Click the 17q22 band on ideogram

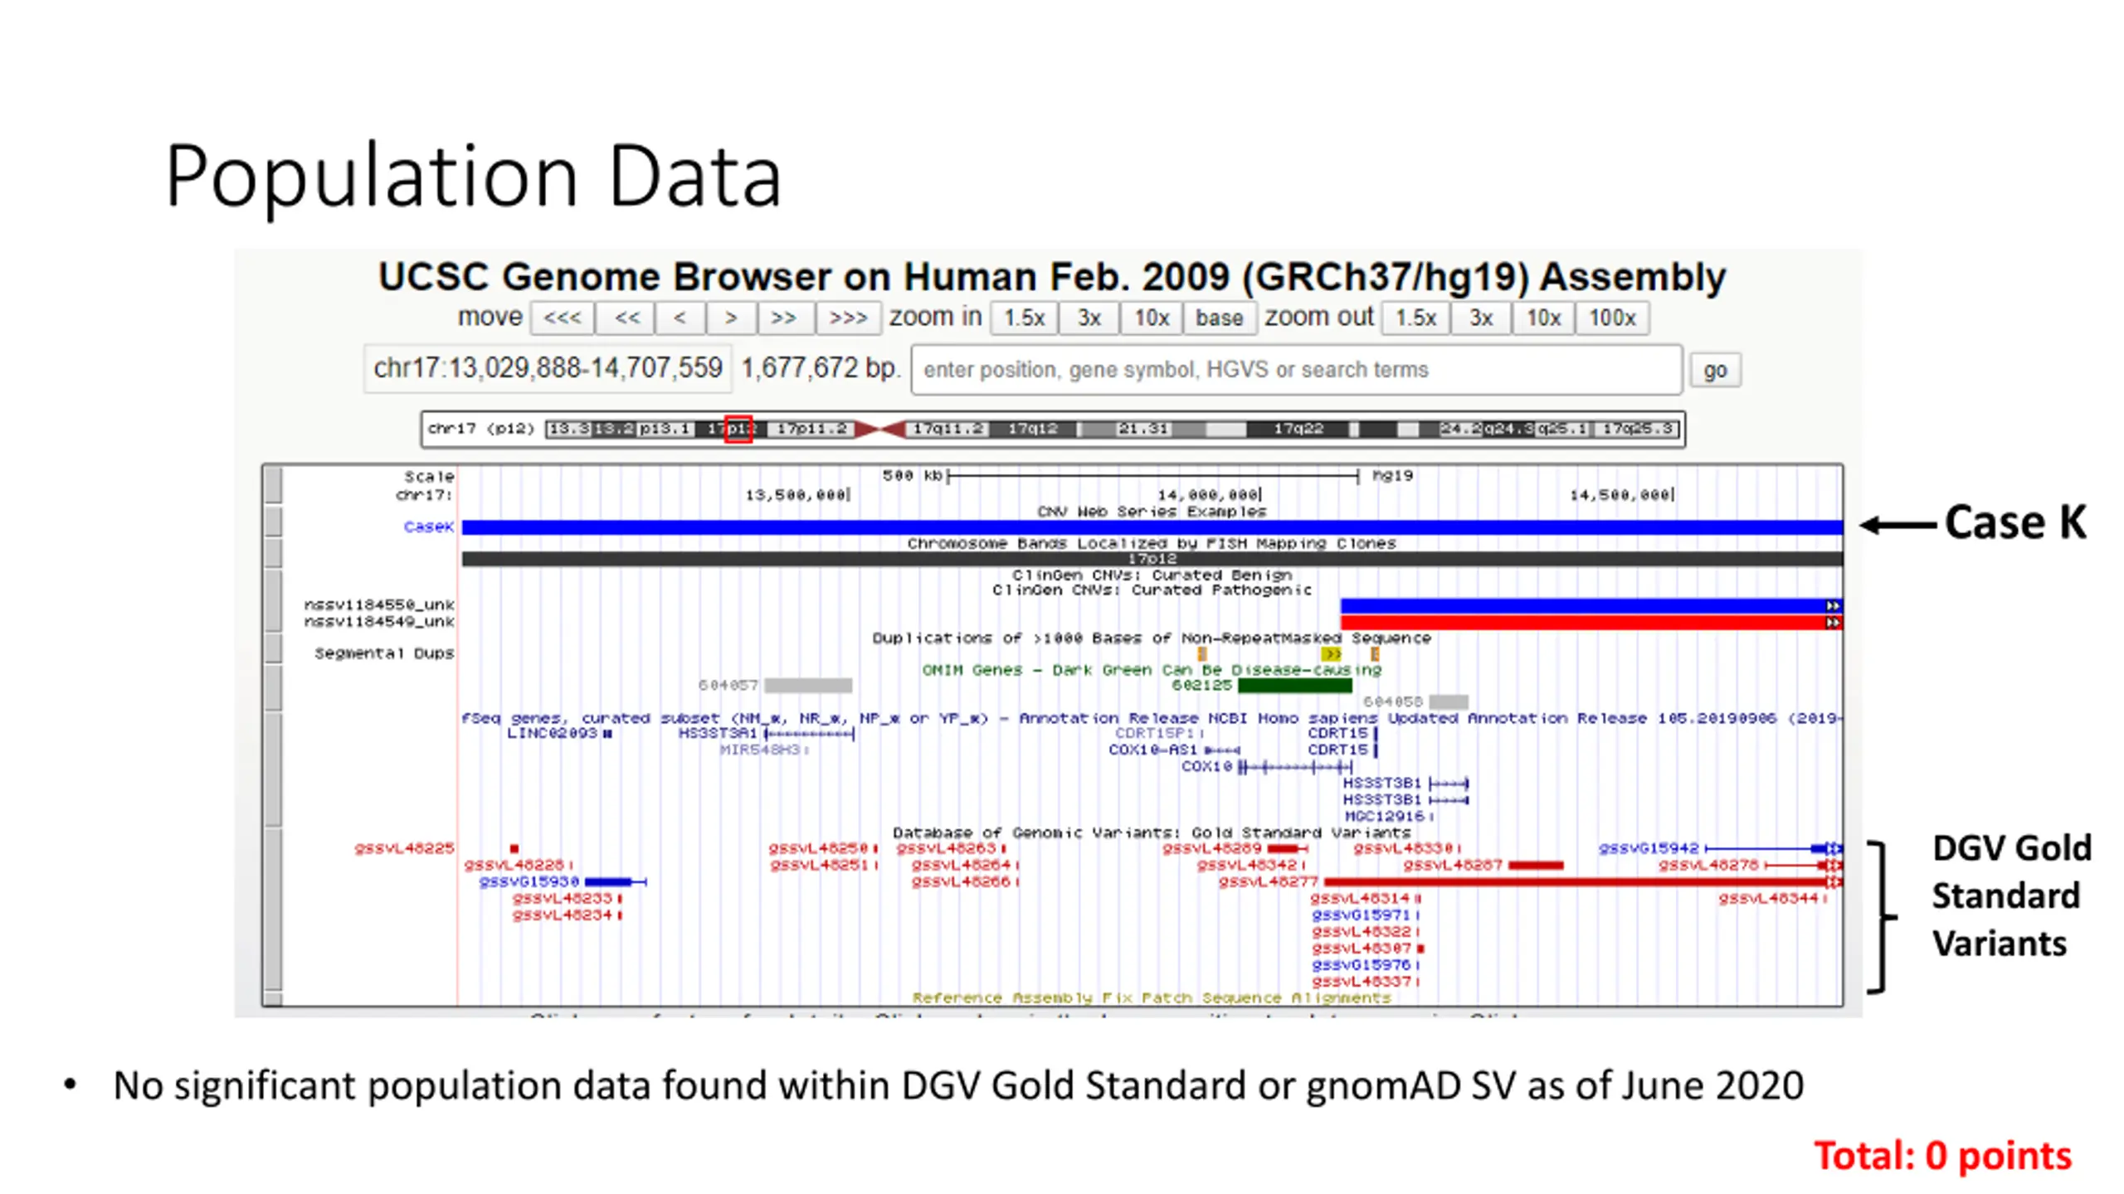[1298, 429]
